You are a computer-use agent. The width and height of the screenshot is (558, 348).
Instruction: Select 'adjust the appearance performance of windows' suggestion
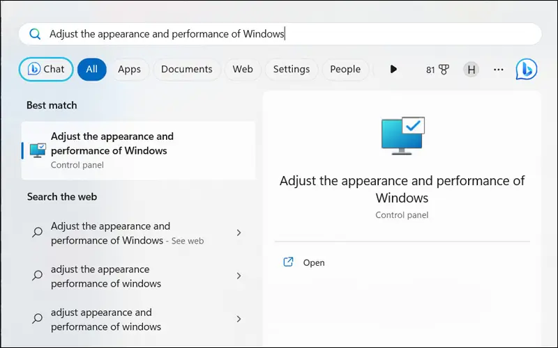click(138, 276)
